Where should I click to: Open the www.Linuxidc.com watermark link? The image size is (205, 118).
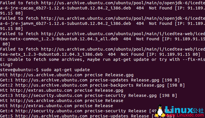[x=185, y=115]
